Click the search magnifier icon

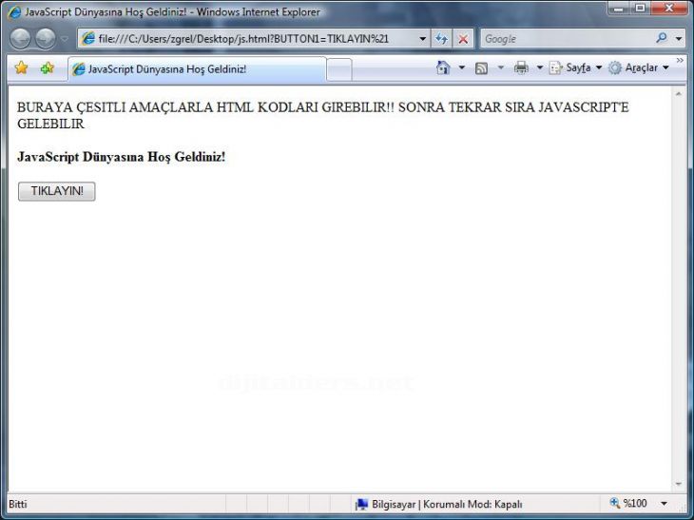pos(662,39)
